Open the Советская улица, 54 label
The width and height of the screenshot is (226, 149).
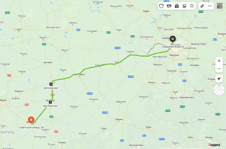(x=31, y=127)
